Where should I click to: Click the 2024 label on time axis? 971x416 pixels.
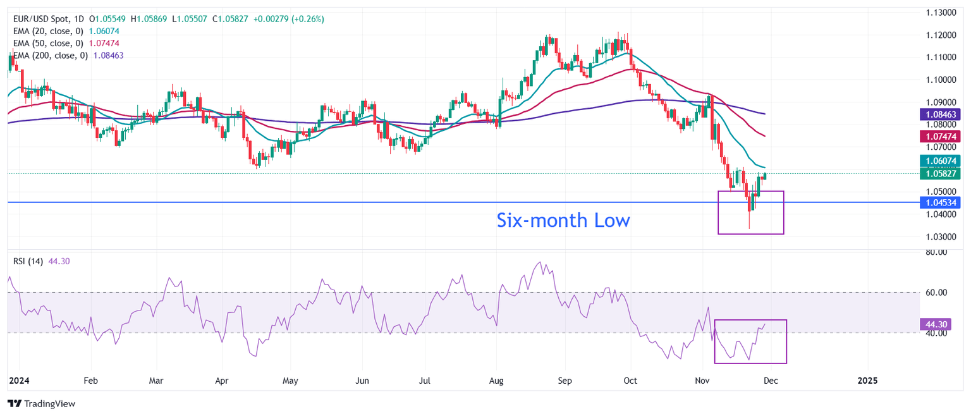click(x=19, y=381)
